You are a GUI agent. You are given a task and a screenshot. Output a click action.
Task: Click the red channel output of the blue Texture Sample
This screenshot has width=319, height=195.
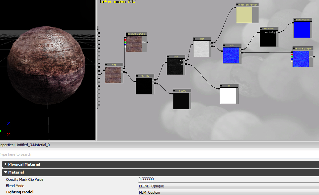pyautogui.click(x=292, y=54)
